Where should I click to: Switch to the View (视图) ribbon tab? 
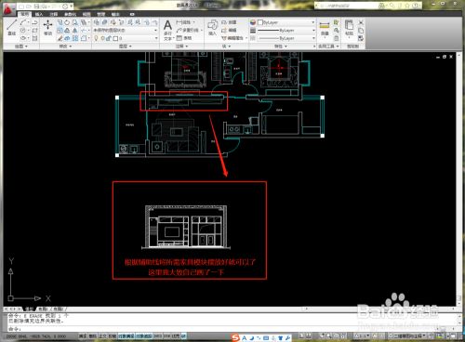[86, 14]
